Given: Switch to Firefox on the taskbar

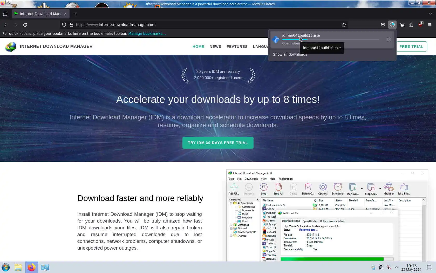Looking at the screenshot, I should coord(32,267).
